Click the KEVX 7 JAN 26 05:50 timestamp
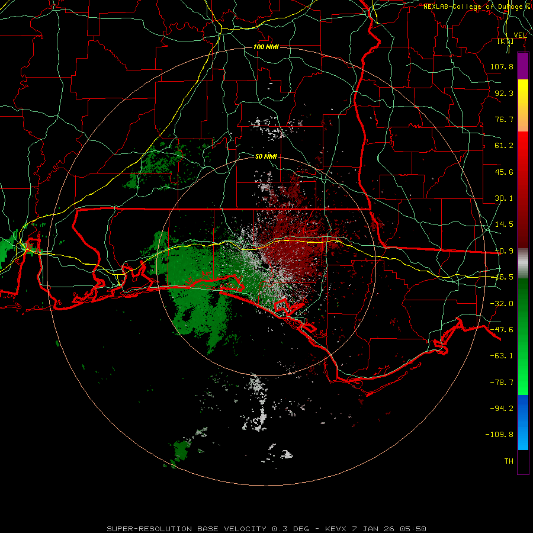Screen dimensions: 533x533 375,529
